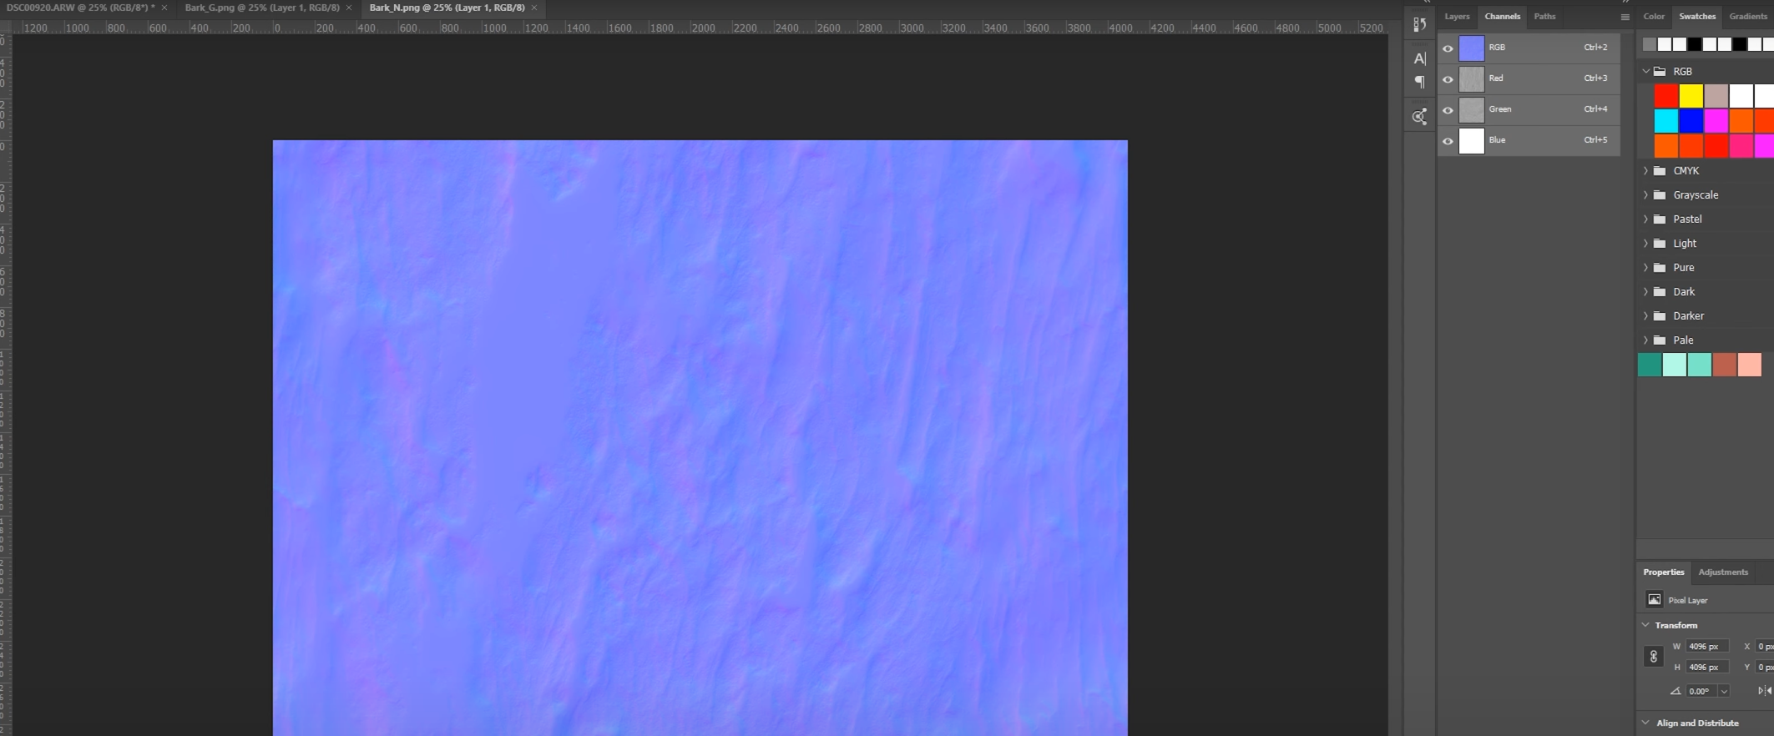Click the rotation angle icon
Screen dimensions: 1774x736
click(x=1675, y=691)
